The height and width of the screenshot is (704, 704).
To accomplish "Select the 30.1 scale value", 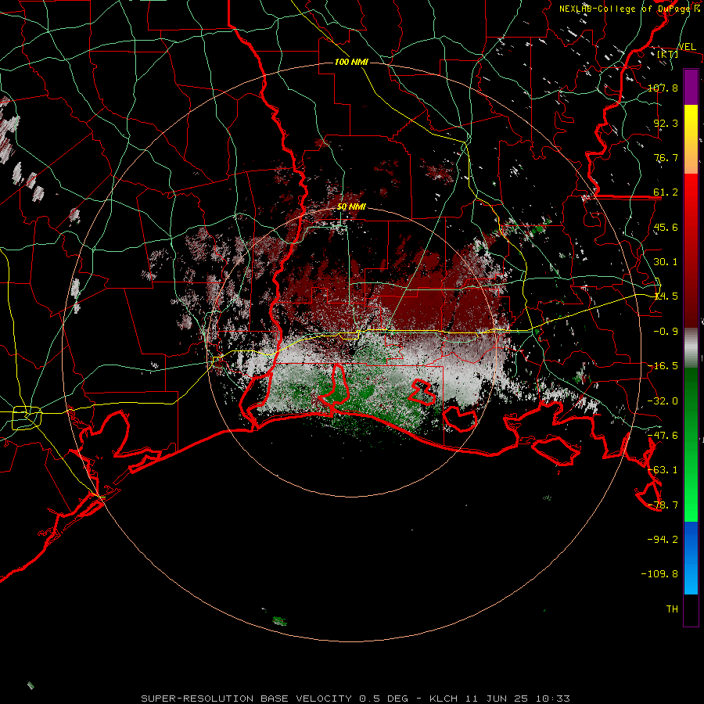I will pyautogui.click(x=666, y=262).
